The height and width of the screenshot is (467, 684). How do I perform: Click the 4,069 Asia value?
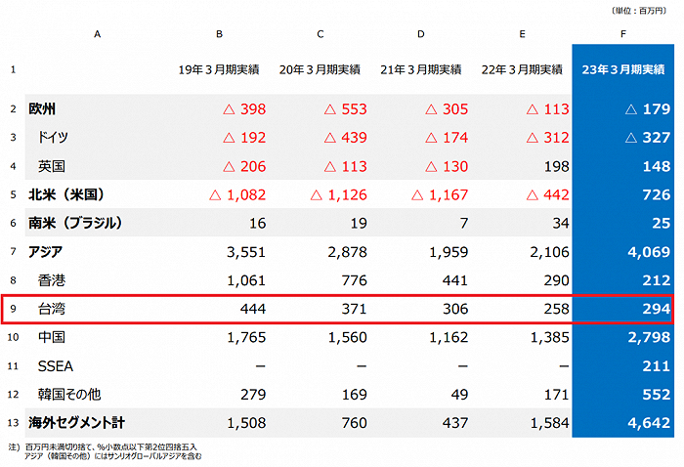[x=648, y=252]
